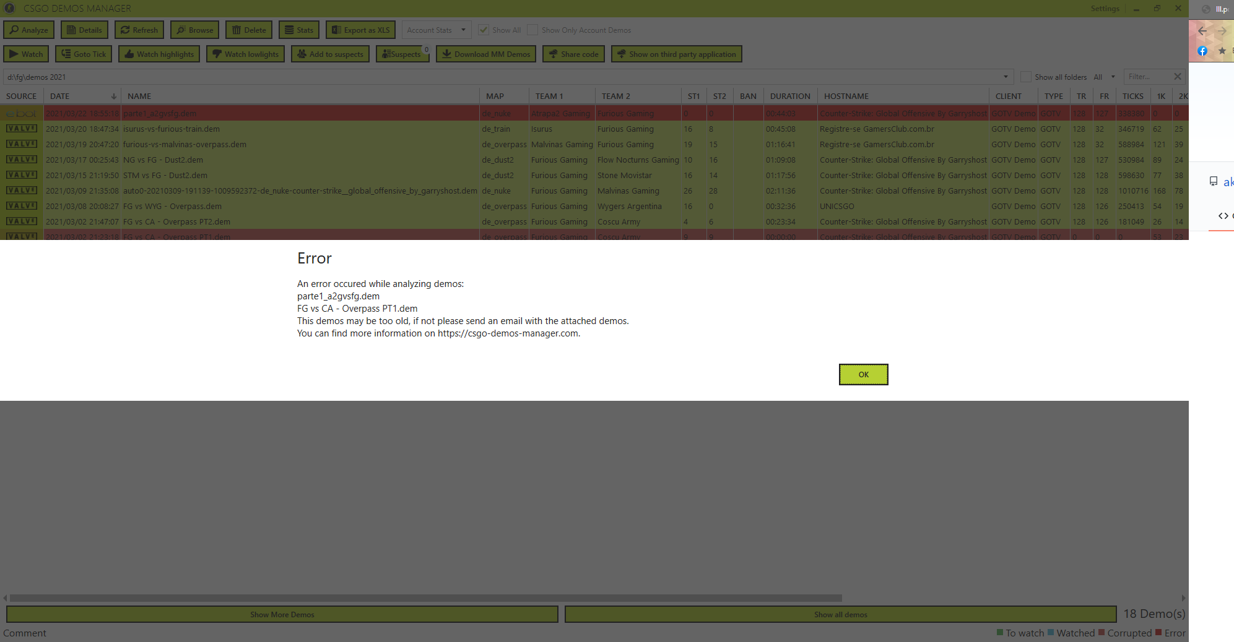
Task: Open Watch highlights
Action: pos(159,54)
